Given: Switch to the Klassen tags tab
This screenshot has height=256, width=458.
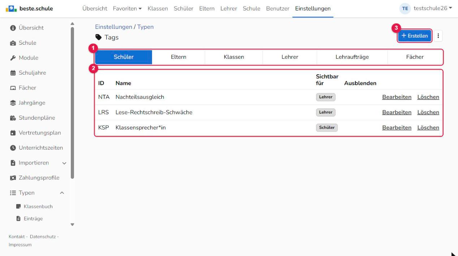Looking at the screenshot, I should pyautogui.click(x=234, y=57).
